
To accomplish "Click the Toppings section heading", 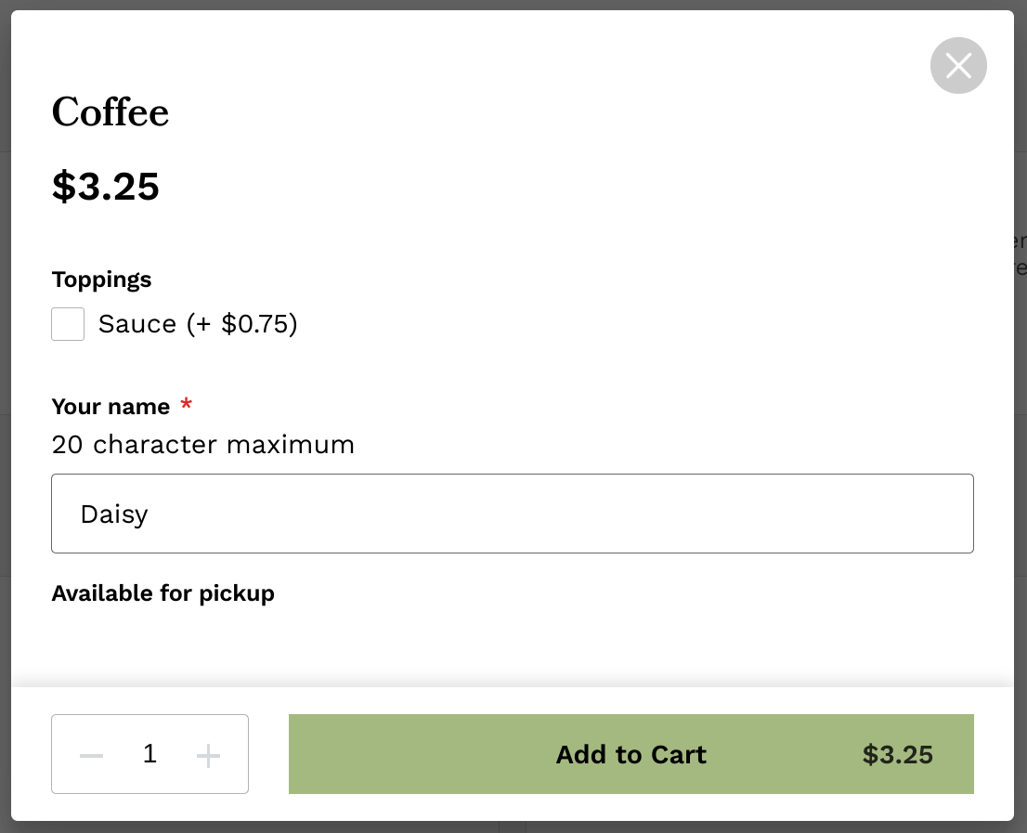I will (x=101, y=280).
